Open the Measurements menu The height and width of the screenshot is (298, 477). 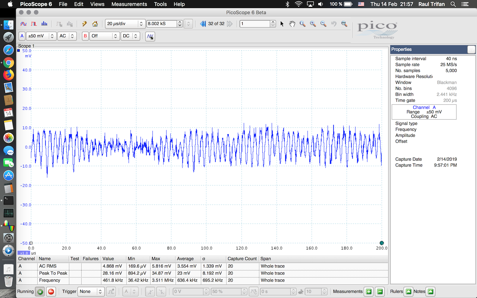point(129,4)
